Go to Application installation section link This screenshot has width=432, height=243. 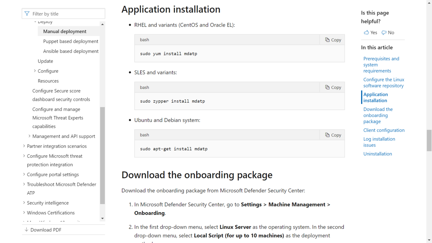click(375, 98)
